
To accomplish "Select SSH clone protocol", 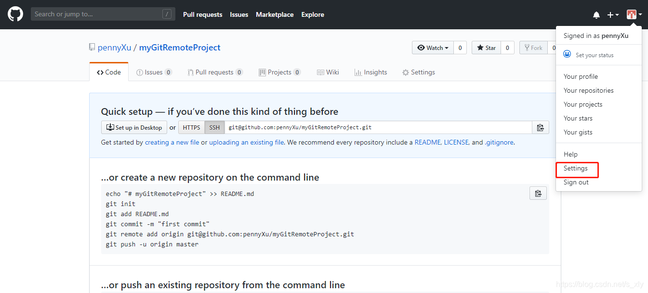I will pyautogui.click(x=214, y=127).
